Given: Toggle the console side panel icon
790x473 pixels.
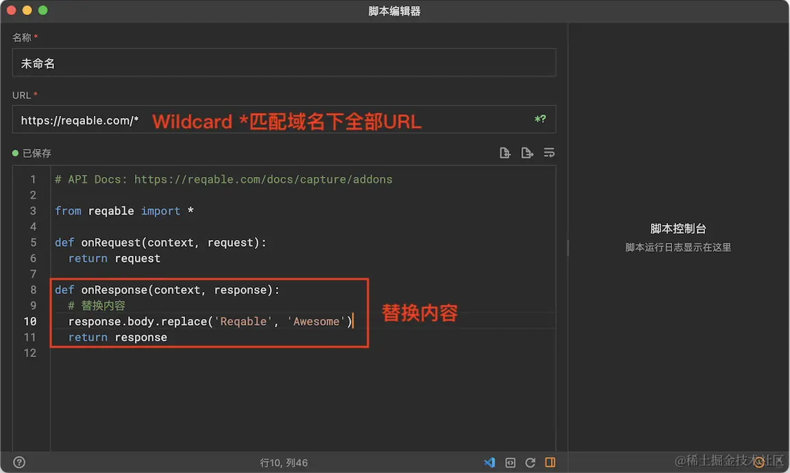Looking at the screenshot, I should tap(550, 462).
